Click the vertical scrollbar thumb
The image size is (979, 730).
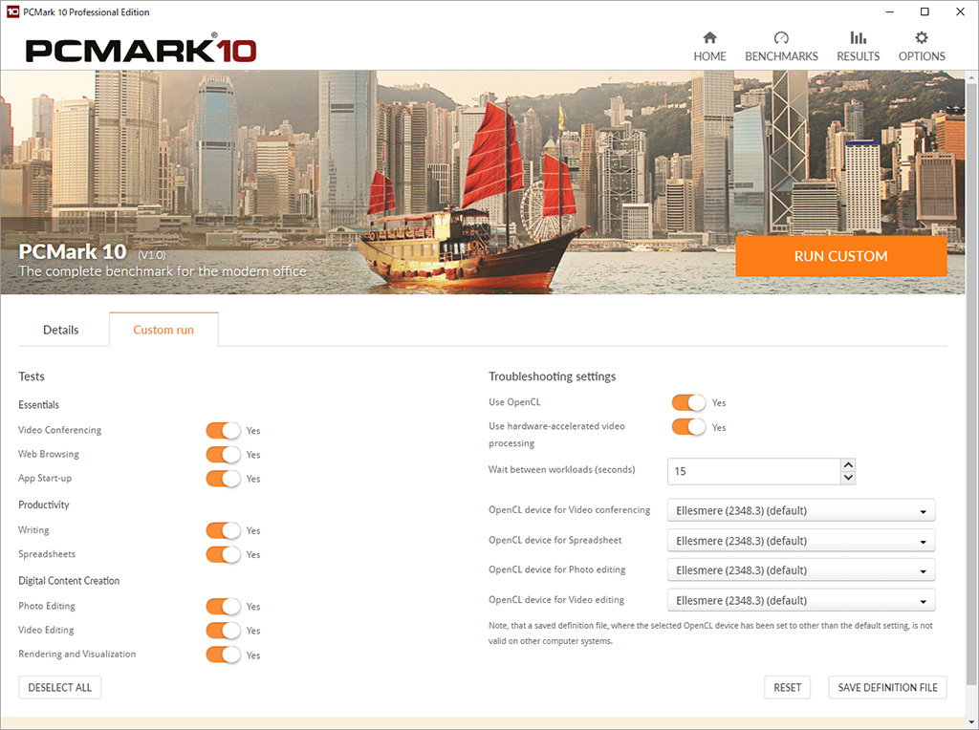[x=971, y=384]
